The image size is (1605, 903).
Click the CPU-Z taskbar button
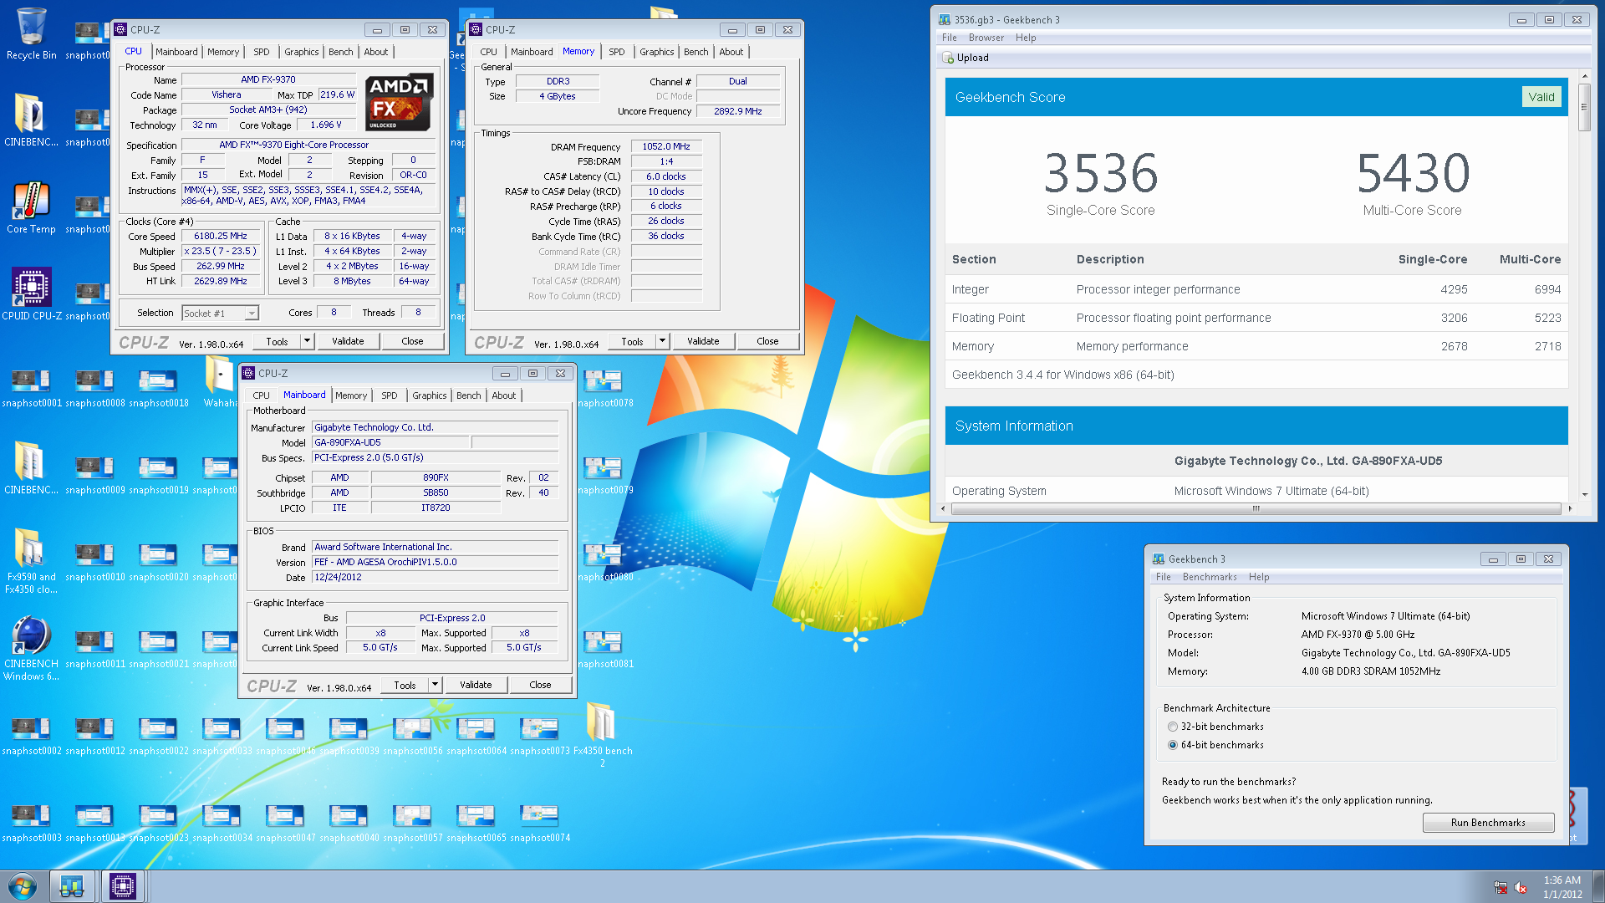click(x=123, y=886)
